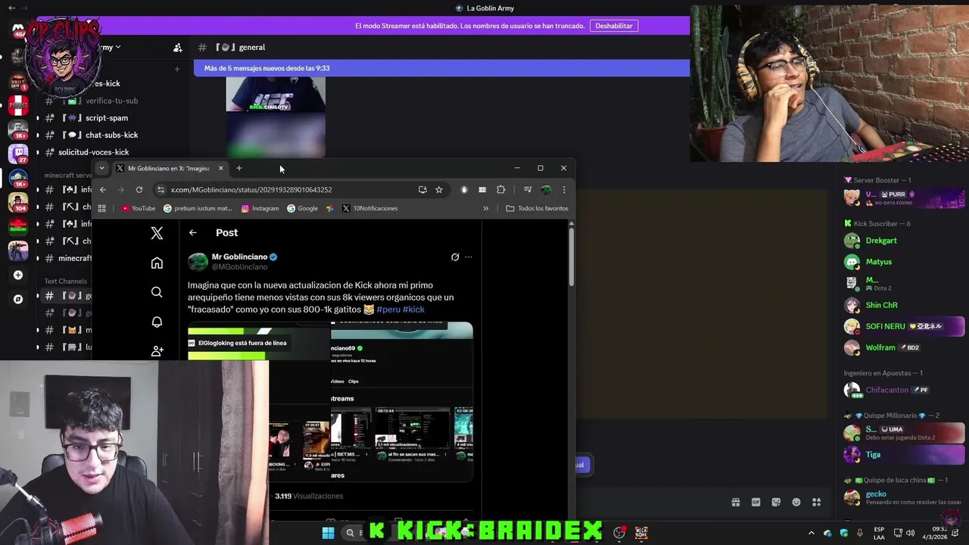Close the Mr Goblinciano Chrome tab
Viewport: 969px width, 545px height.
tap(221, 168)
